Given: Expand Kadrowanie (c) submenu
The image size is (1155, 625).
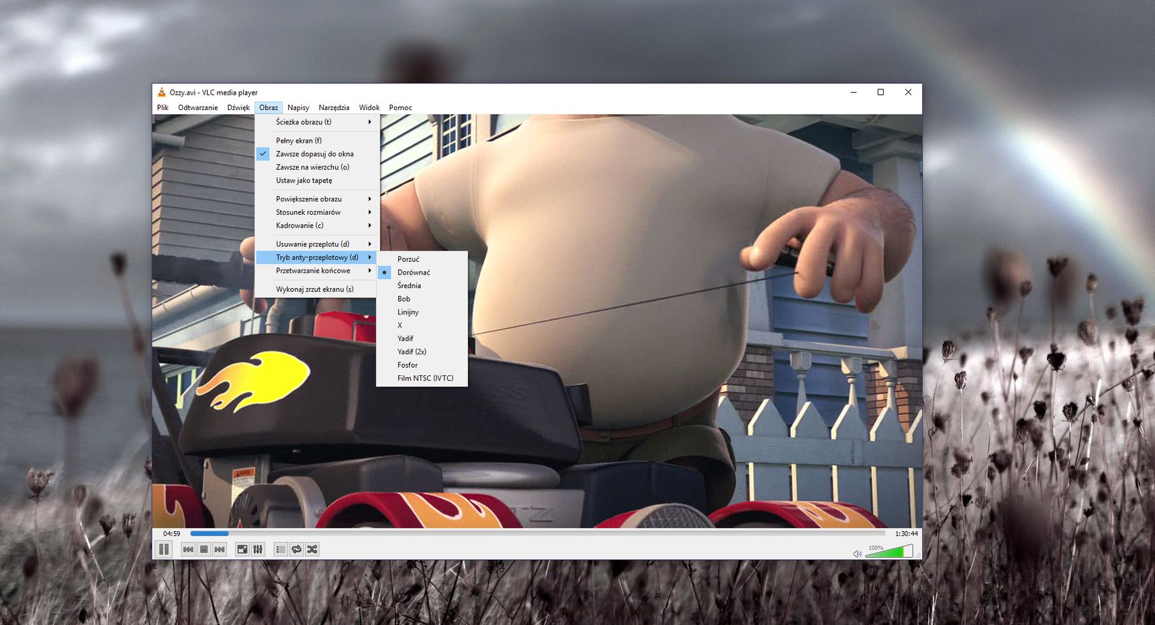Looking at the screenshot, I should tap(317, 226).
